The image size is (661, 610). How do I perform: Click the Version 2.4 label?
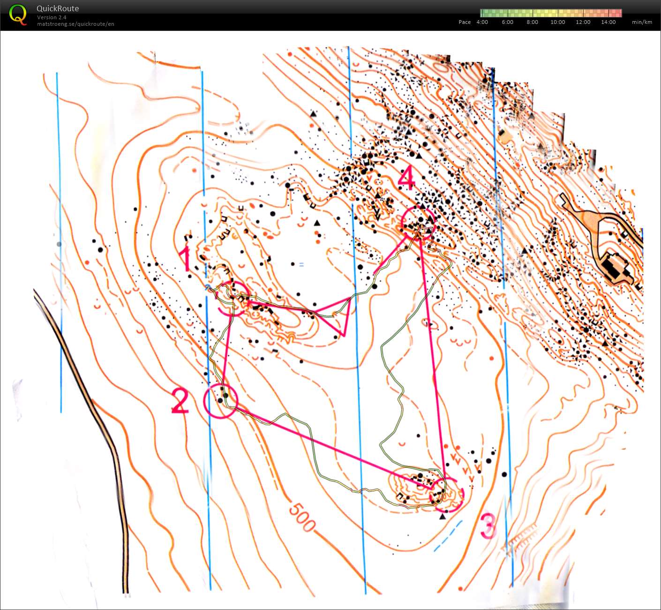coord(52,17)
